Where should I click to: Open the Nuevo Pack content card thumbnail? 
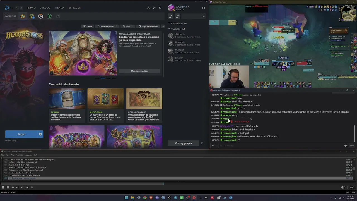click(105, 99)
